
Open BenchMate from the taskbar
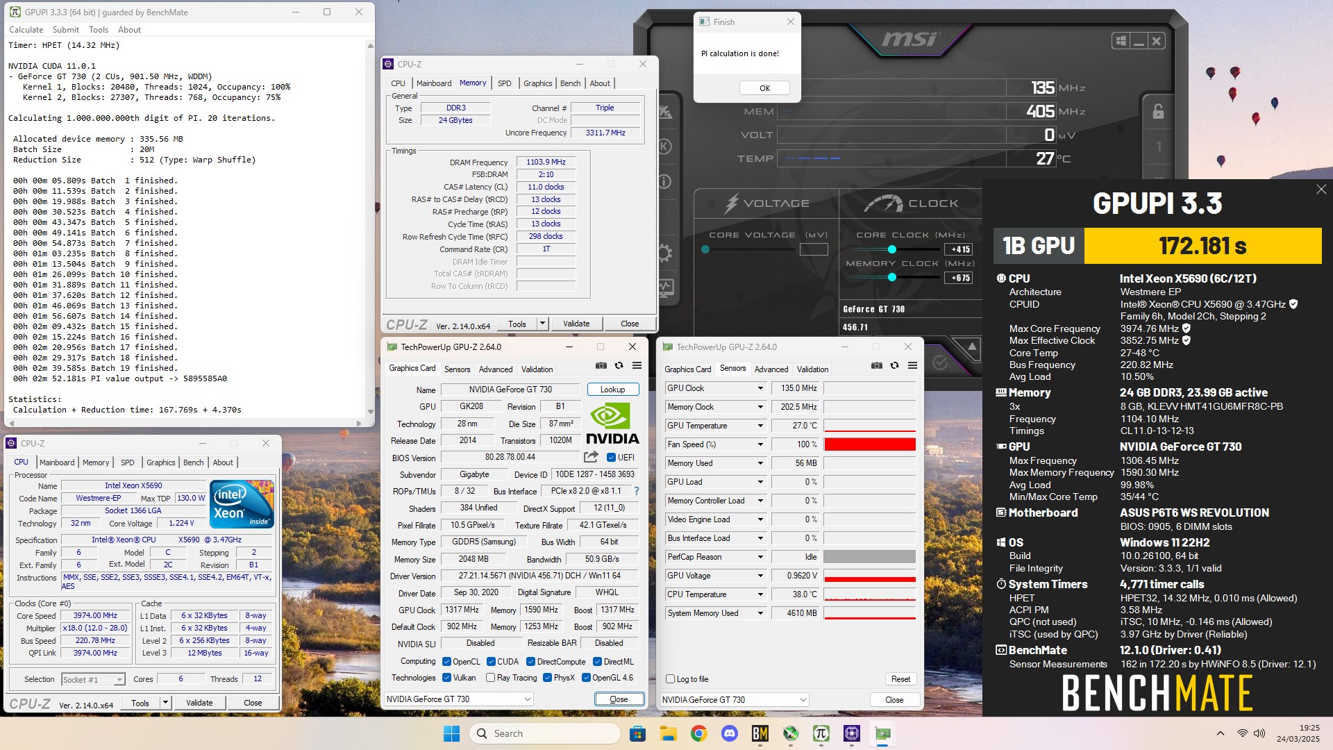(760, 733)
